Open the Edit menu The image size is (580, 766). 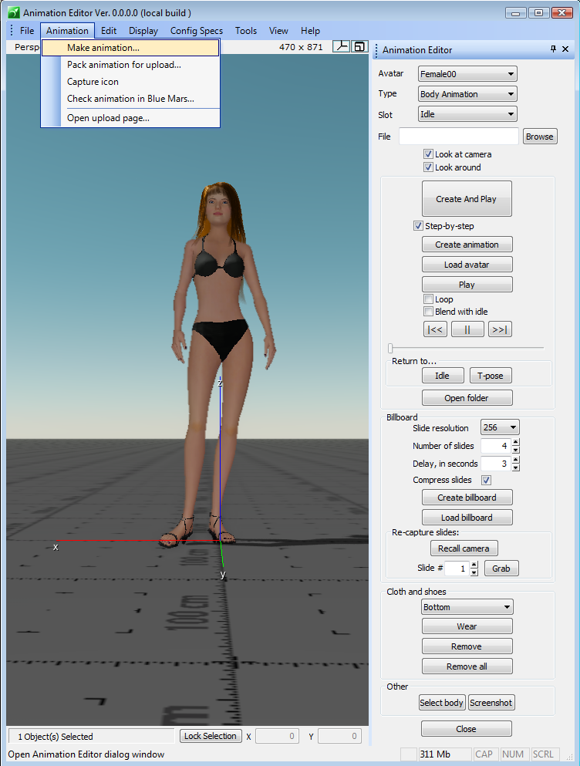[109, 31]
